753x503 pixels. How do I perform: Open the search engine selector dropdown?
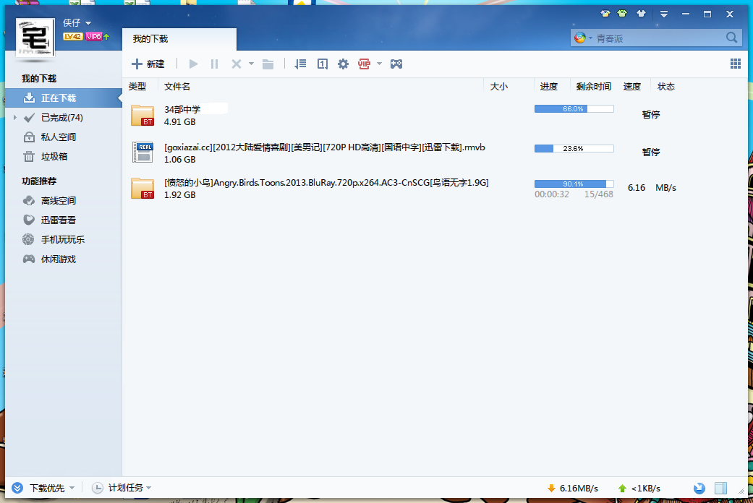(x=591, y=38)
